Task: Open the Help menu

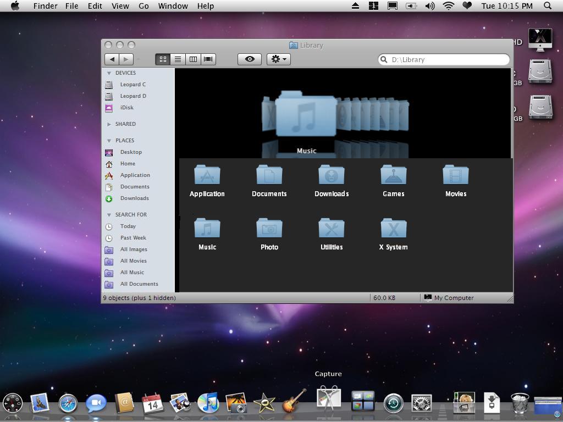Action: pyautogui.click(x=206, y=6)
